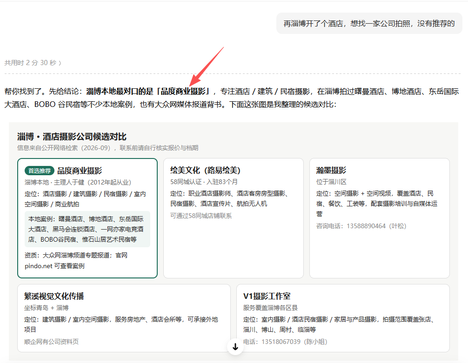Click the '瀚墨摄影' card title
This screenshot has width=468, height=363.
[x=331, y=170]
